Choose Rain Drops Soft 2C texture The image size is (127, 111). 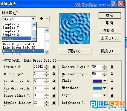click(x=23, y=48)
